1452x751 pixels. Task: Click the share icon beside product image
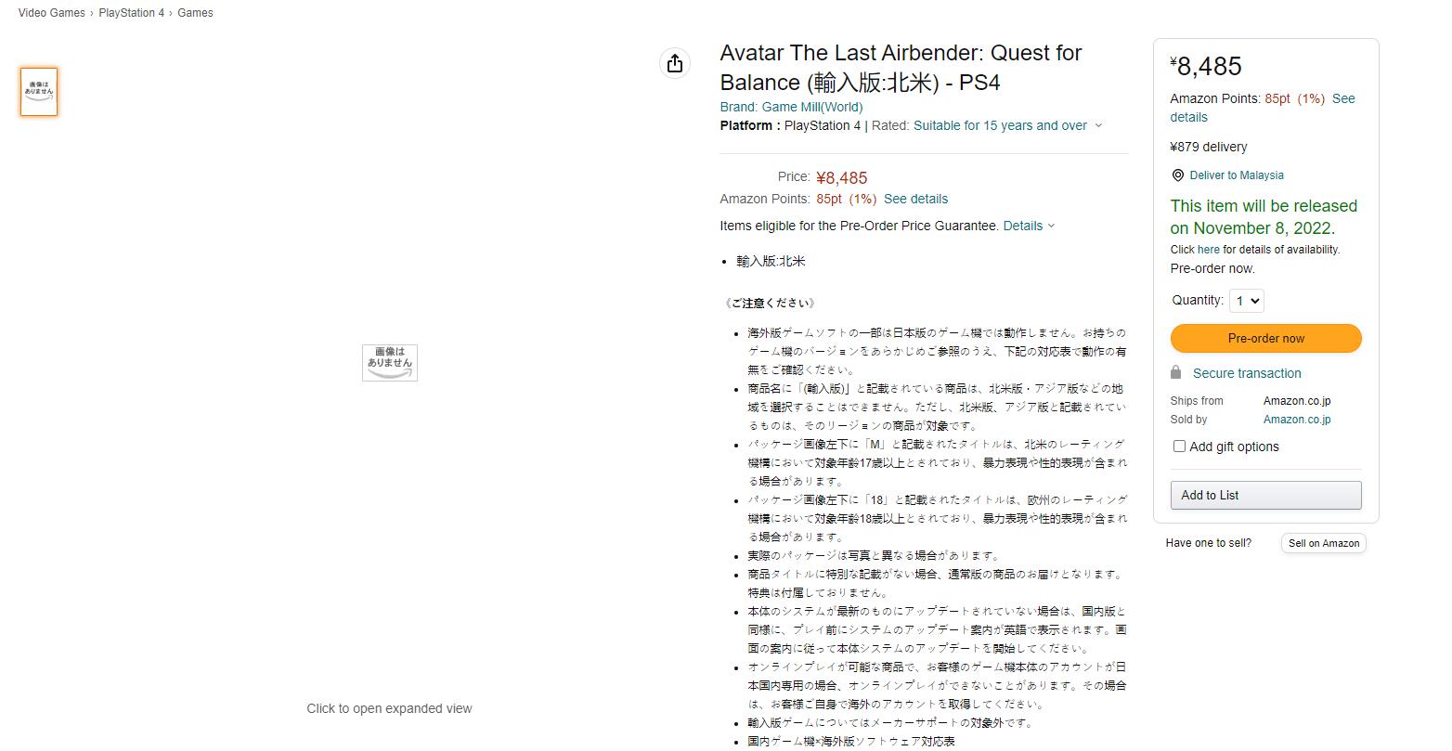(675, 62)
